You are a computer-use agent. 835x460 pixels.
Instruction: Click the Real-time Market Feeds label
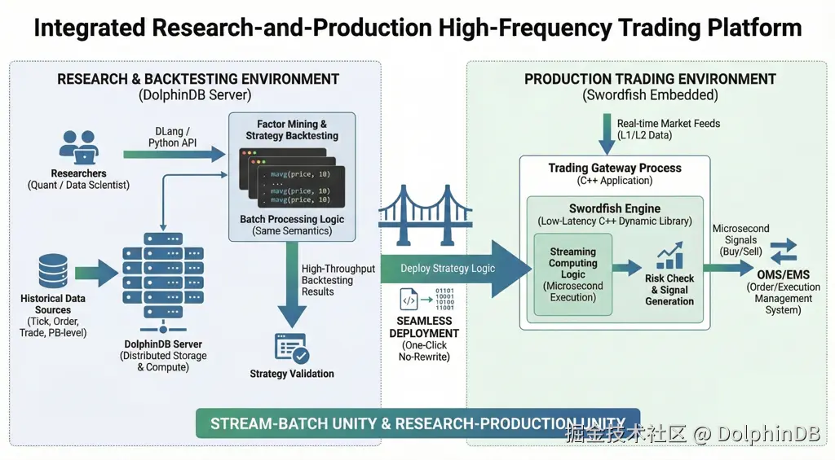tap(669, 129)
